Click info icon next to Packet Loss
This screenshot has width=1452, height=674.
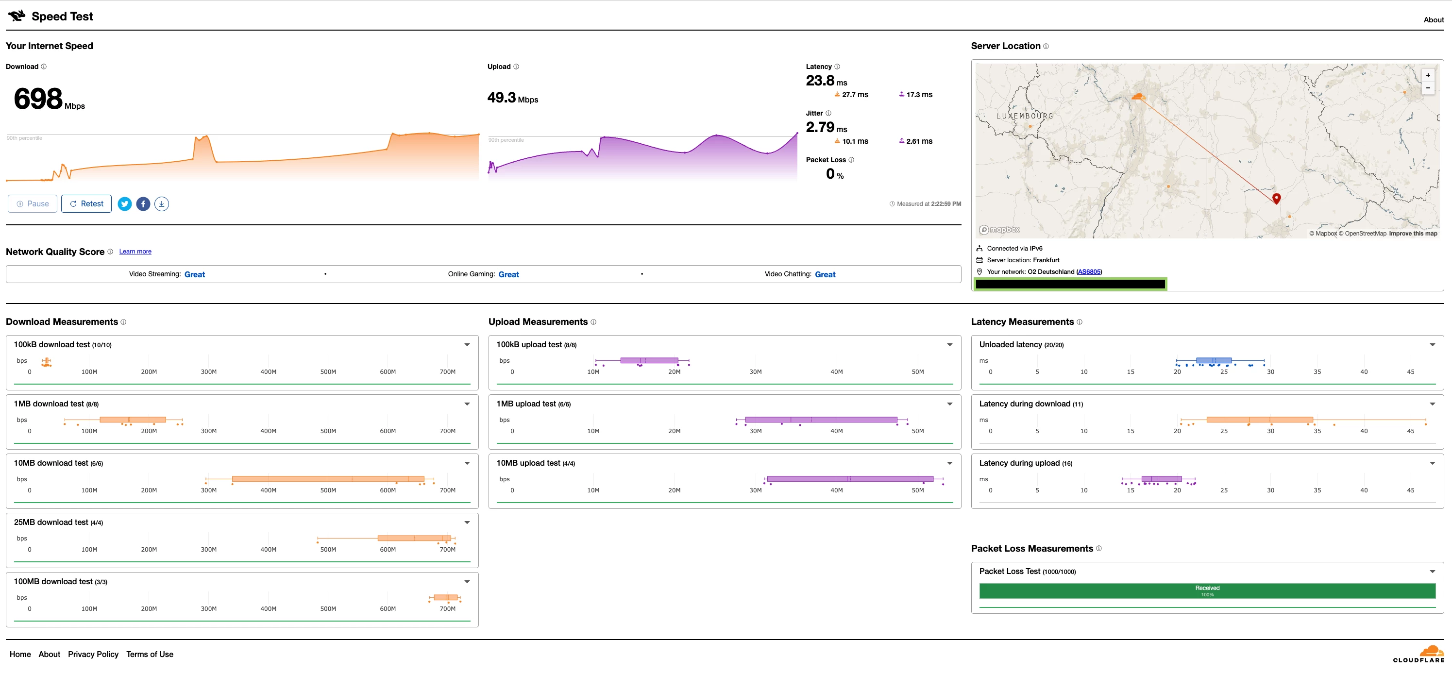click(851, 160)
